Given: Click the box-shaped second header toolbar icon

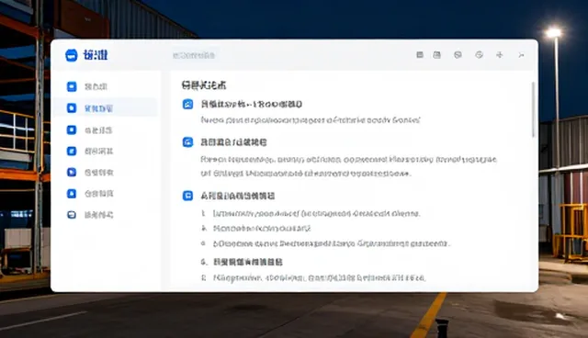Looking at the screenshot, I should pos(437,55).
